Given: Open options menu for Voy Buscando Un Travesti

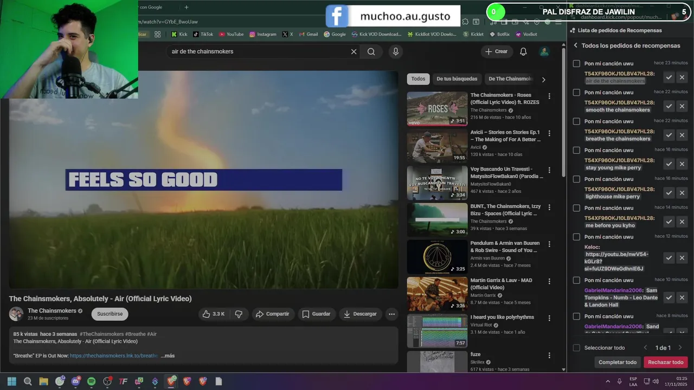Looking at the screenshot, I should pos(549,170).
